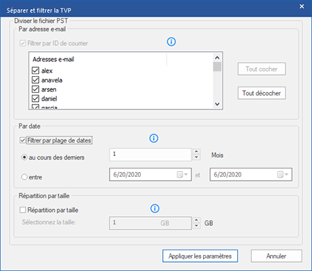Uncheck the alex email address
The height and width of the screenshot is (271, 312).
(x=35, y=71)
